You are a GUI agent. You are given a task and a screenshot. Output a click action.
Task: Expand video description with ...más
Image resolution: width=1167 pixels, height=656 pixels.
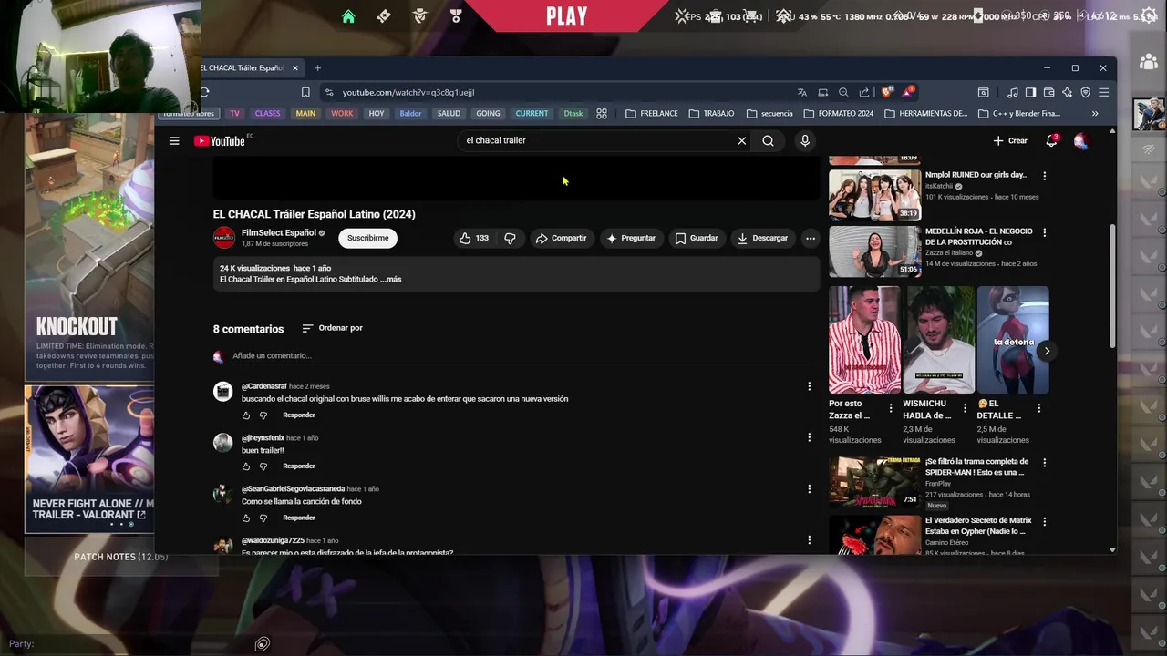(x=392, y=280)
